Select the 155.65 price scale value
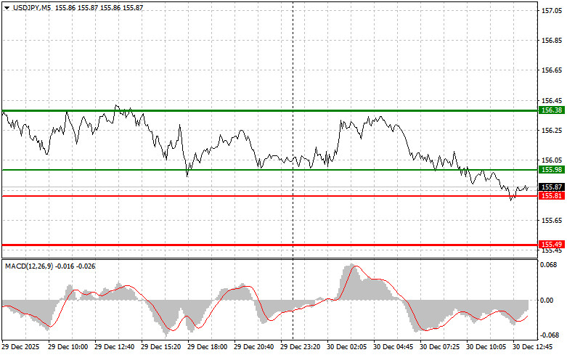Viewport: 567px width, 355px height. click(x=552, y=220)
